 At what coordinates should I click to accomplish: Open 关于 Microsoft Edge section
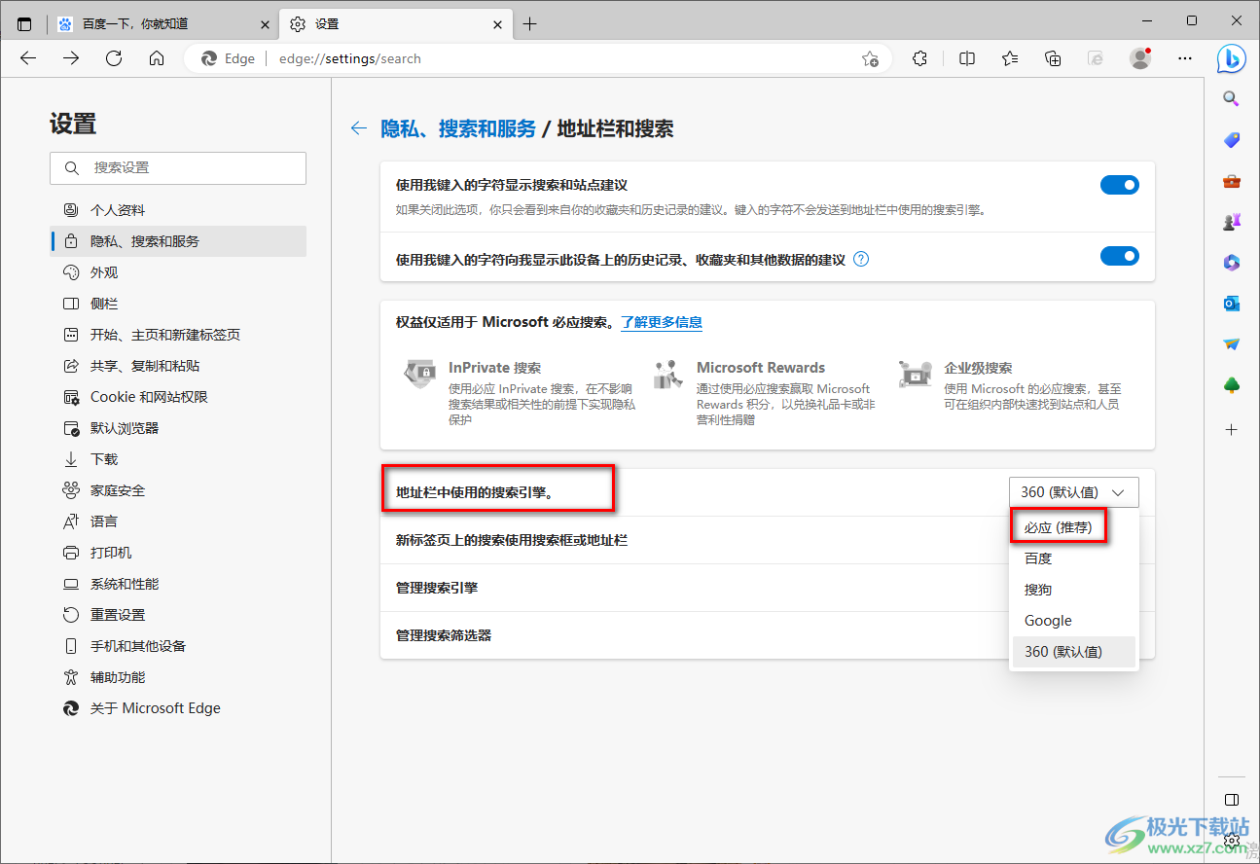tap(178, 708)
